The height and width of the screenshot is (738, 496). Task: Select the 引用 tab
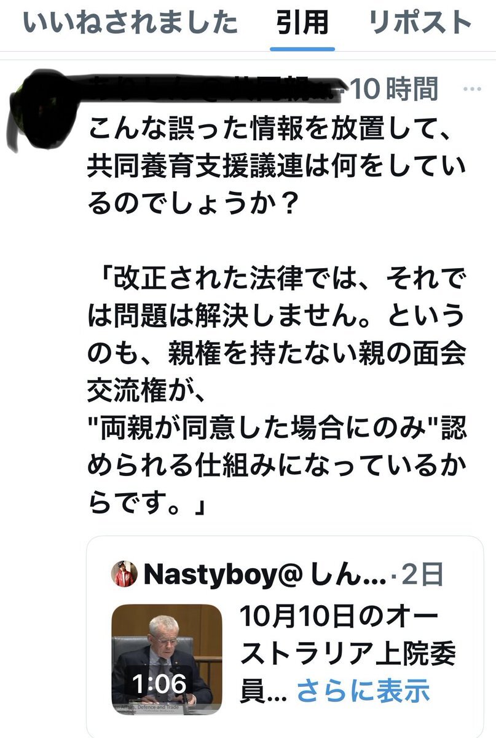302,23
